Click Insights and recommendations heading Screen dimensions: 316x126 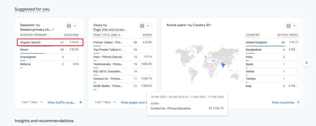coord(44,121)
